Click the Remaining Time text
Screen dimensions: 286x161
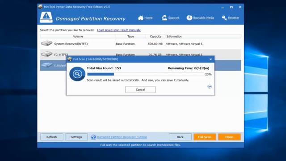(x=189, y=68)
